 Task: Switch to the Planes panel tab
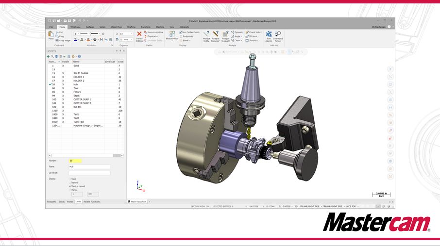(70, 202)
